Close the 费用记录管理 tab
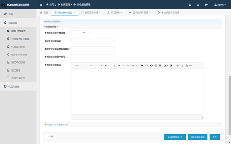This screenshot has height=144, width=231. (100, 13)
